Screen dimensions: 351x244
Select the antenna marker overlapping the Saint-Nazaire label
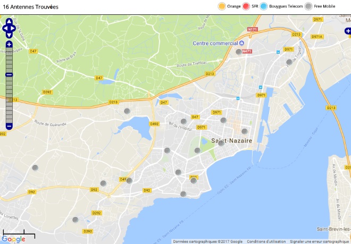tap(221, 143)
